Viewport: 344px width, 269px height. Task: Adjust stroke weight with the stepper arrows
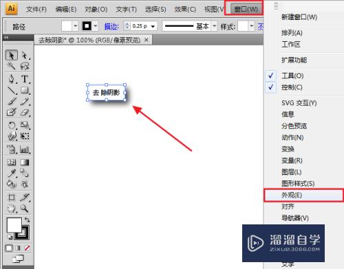coord(127,26)
